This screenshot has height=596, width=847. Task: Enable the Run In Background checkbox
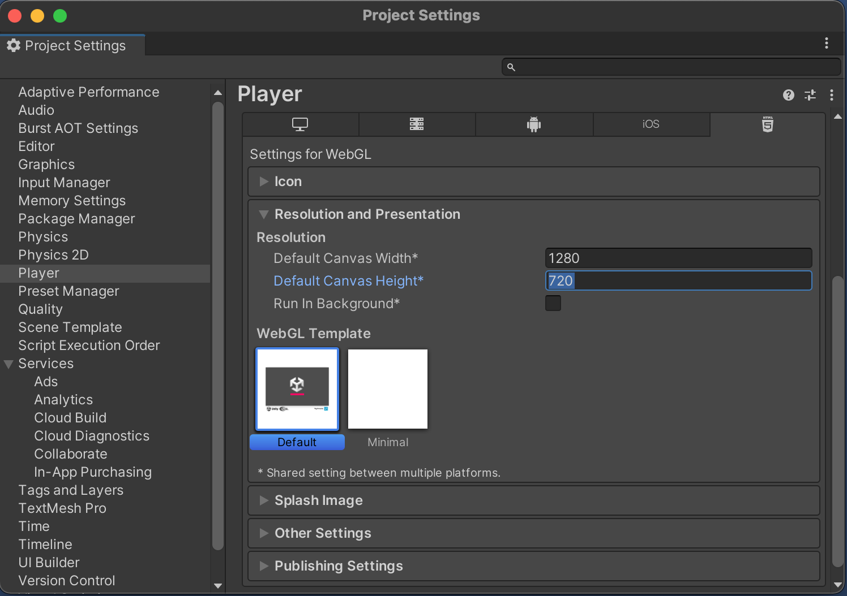[x=553, y=303]
